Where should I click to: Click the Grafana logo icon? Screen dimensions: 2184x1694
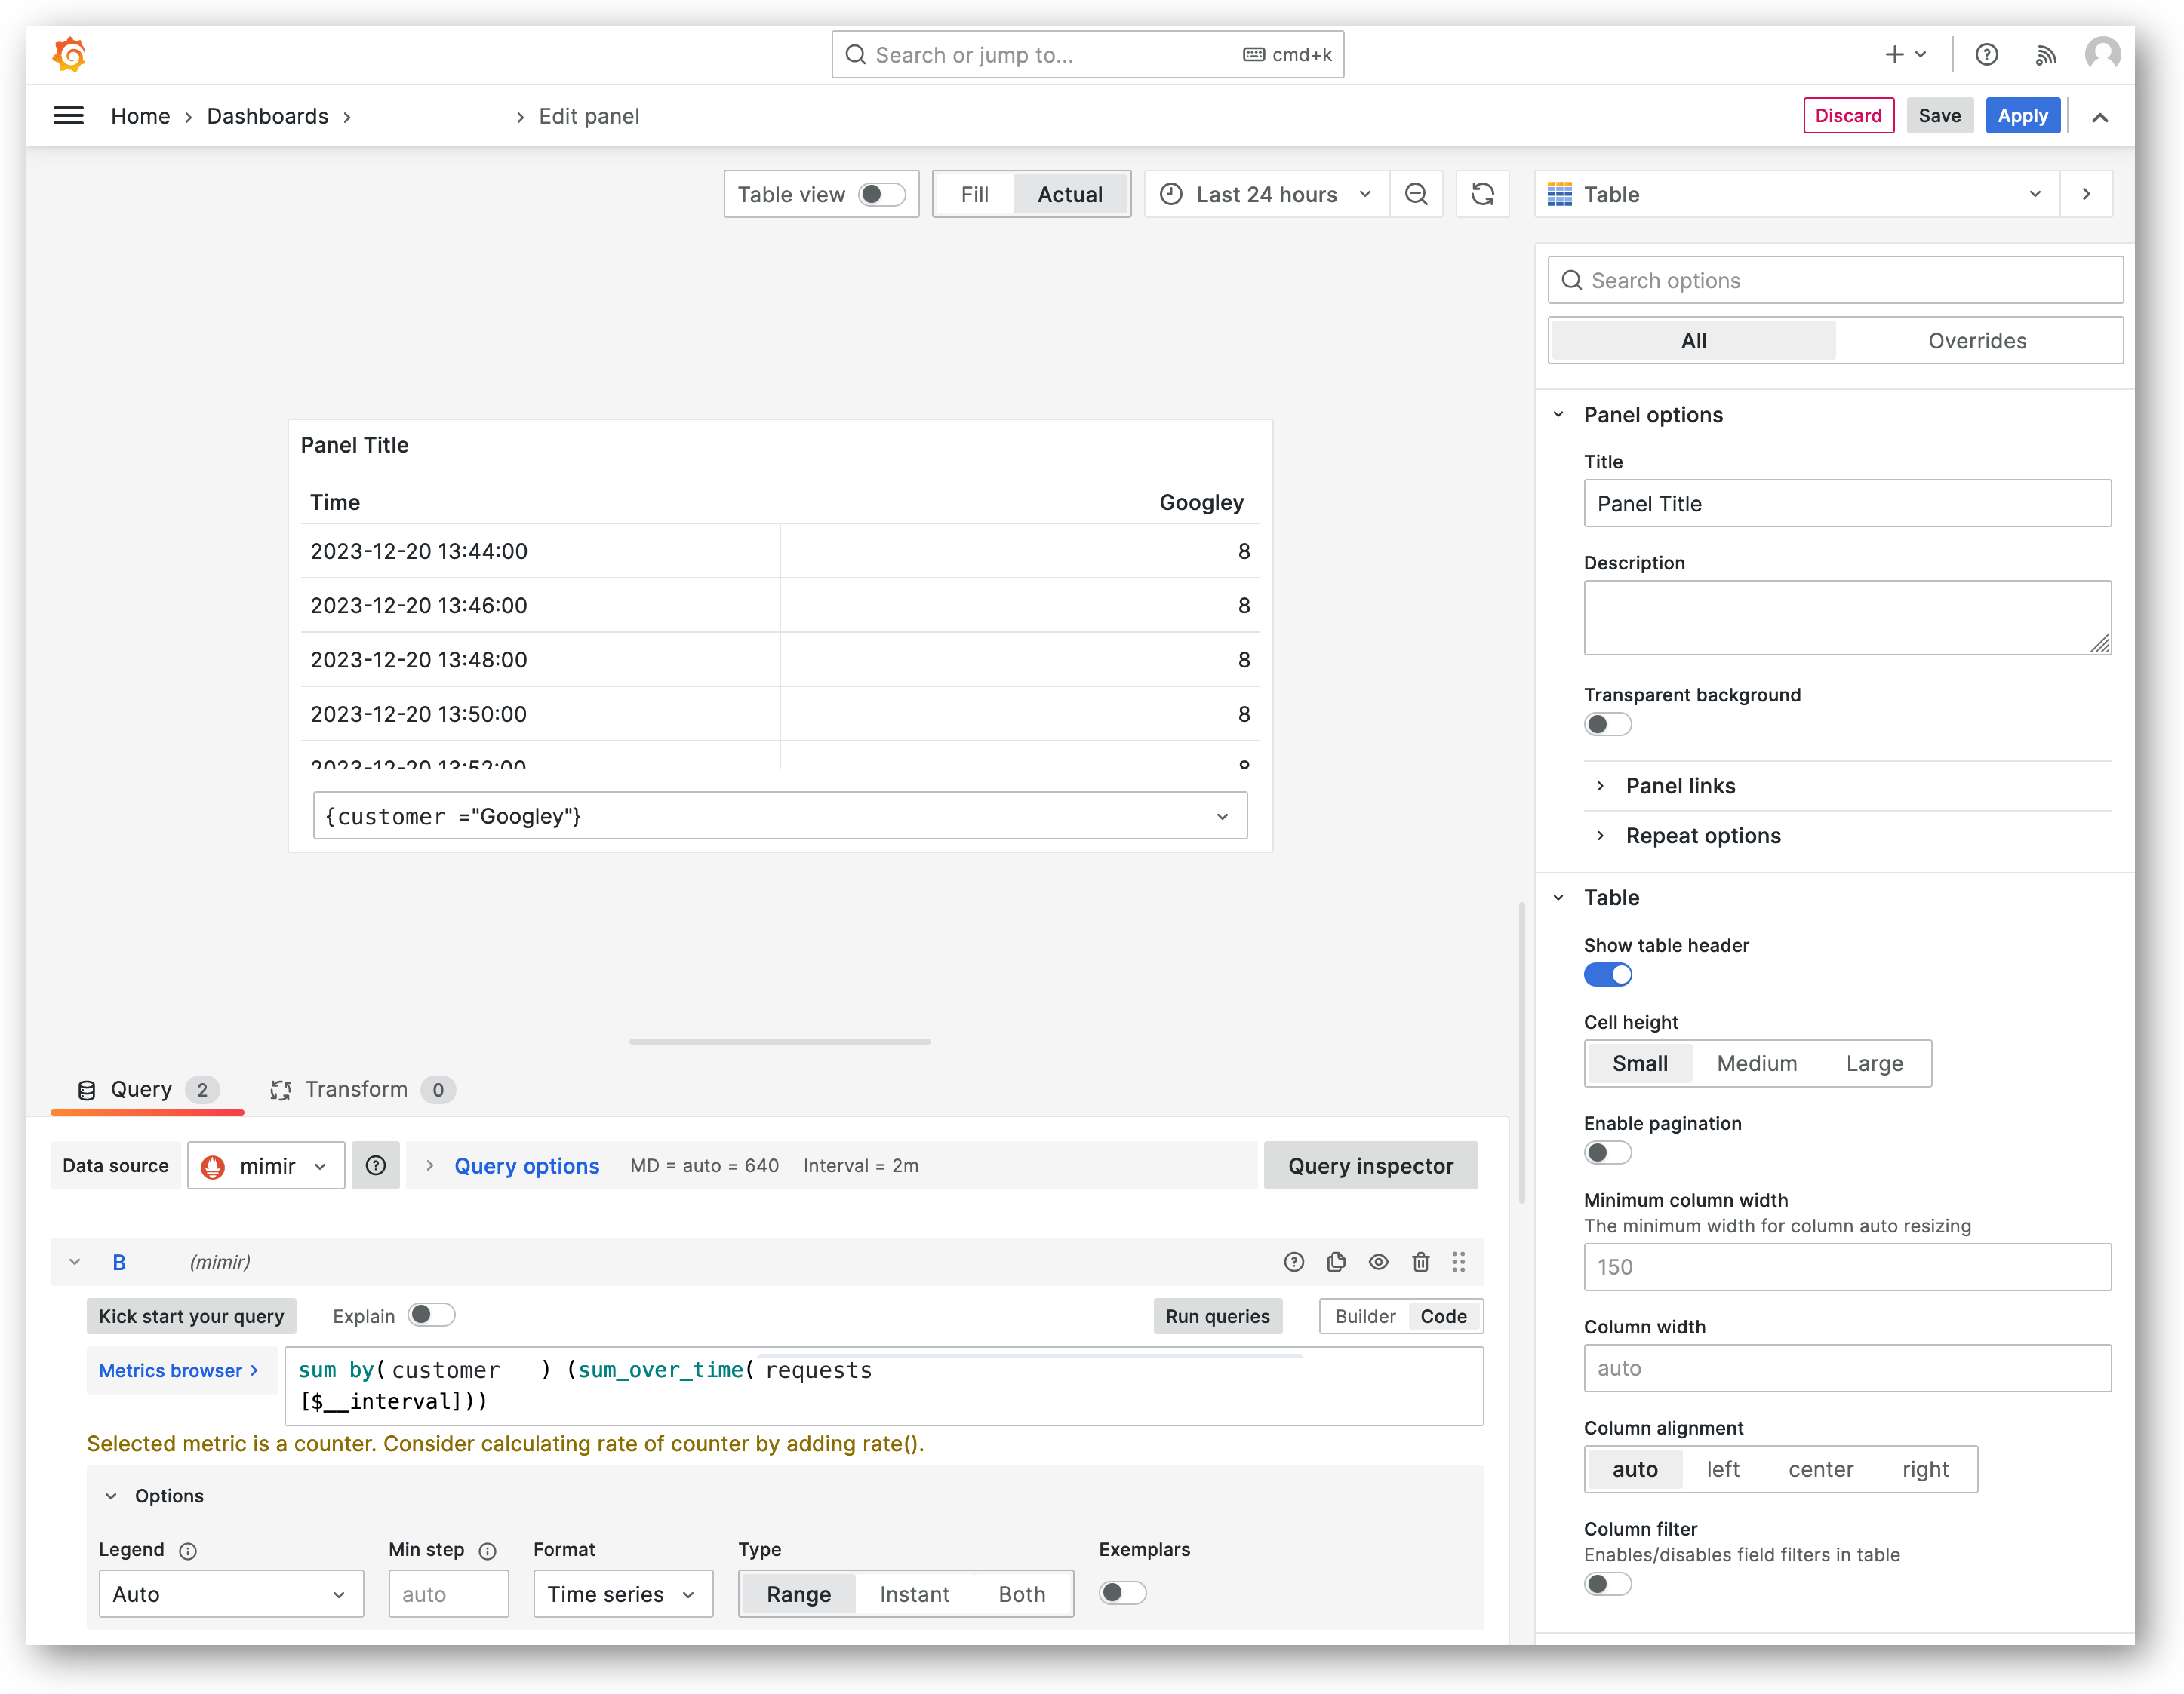tap(69, 54)
